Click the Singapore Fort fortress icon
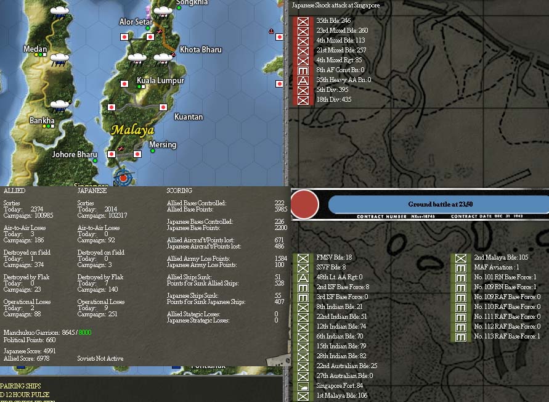The width and height of the screenshot is (549, 402). pos(303,386)
